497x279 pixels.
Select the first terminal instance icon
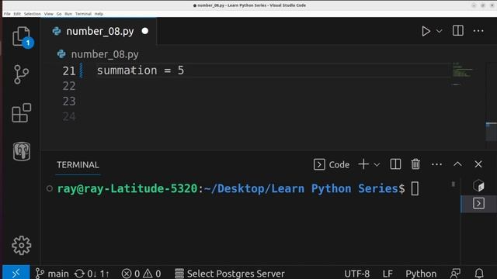(478, 186)
